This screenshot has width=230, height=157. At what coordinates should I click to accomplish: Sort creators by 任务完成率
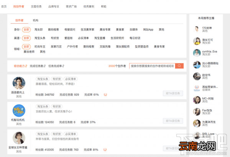pyautogui.click(x=56, y=66)
